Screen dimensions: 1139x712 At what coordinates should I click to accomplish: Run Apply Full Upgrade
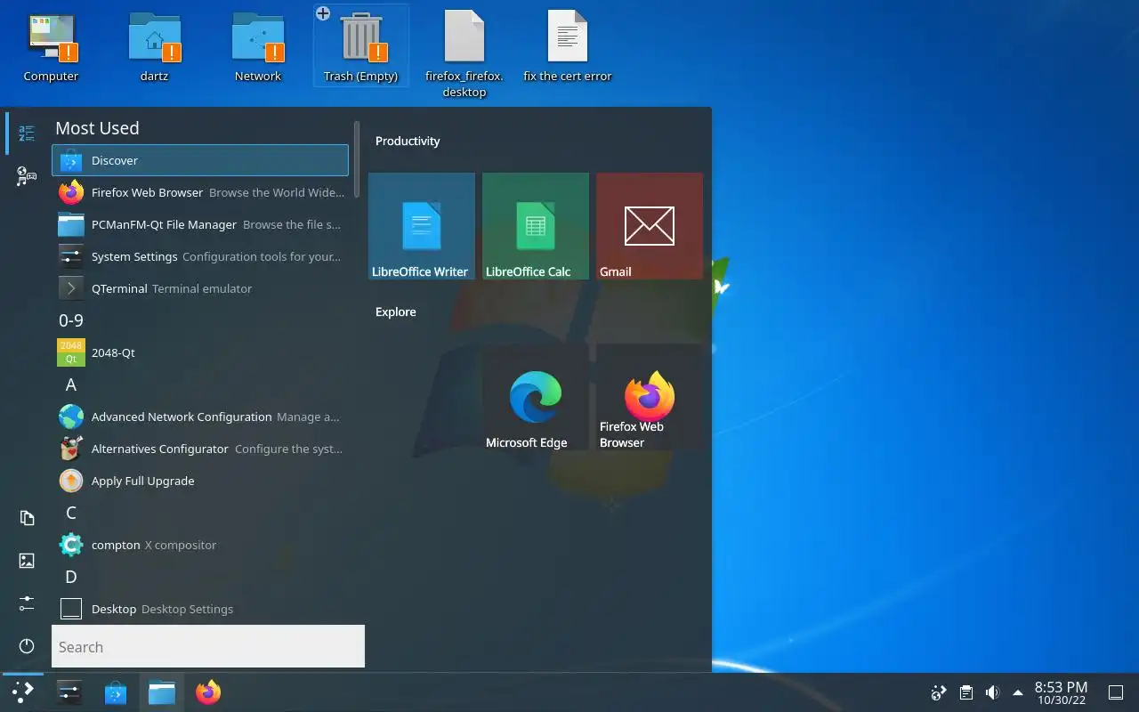click(200, 481)
